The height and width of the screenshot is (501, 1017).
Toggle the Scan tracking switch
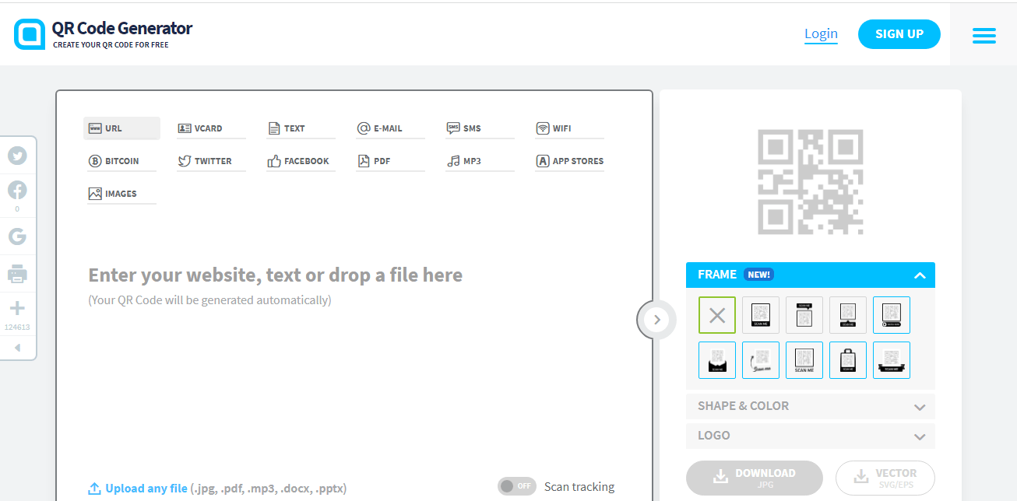click(x=517, y=486)
